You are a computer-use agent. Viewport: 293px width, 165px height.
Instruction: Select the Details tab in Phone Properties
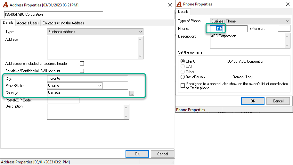pyautogui.click(x=183, y=12)
